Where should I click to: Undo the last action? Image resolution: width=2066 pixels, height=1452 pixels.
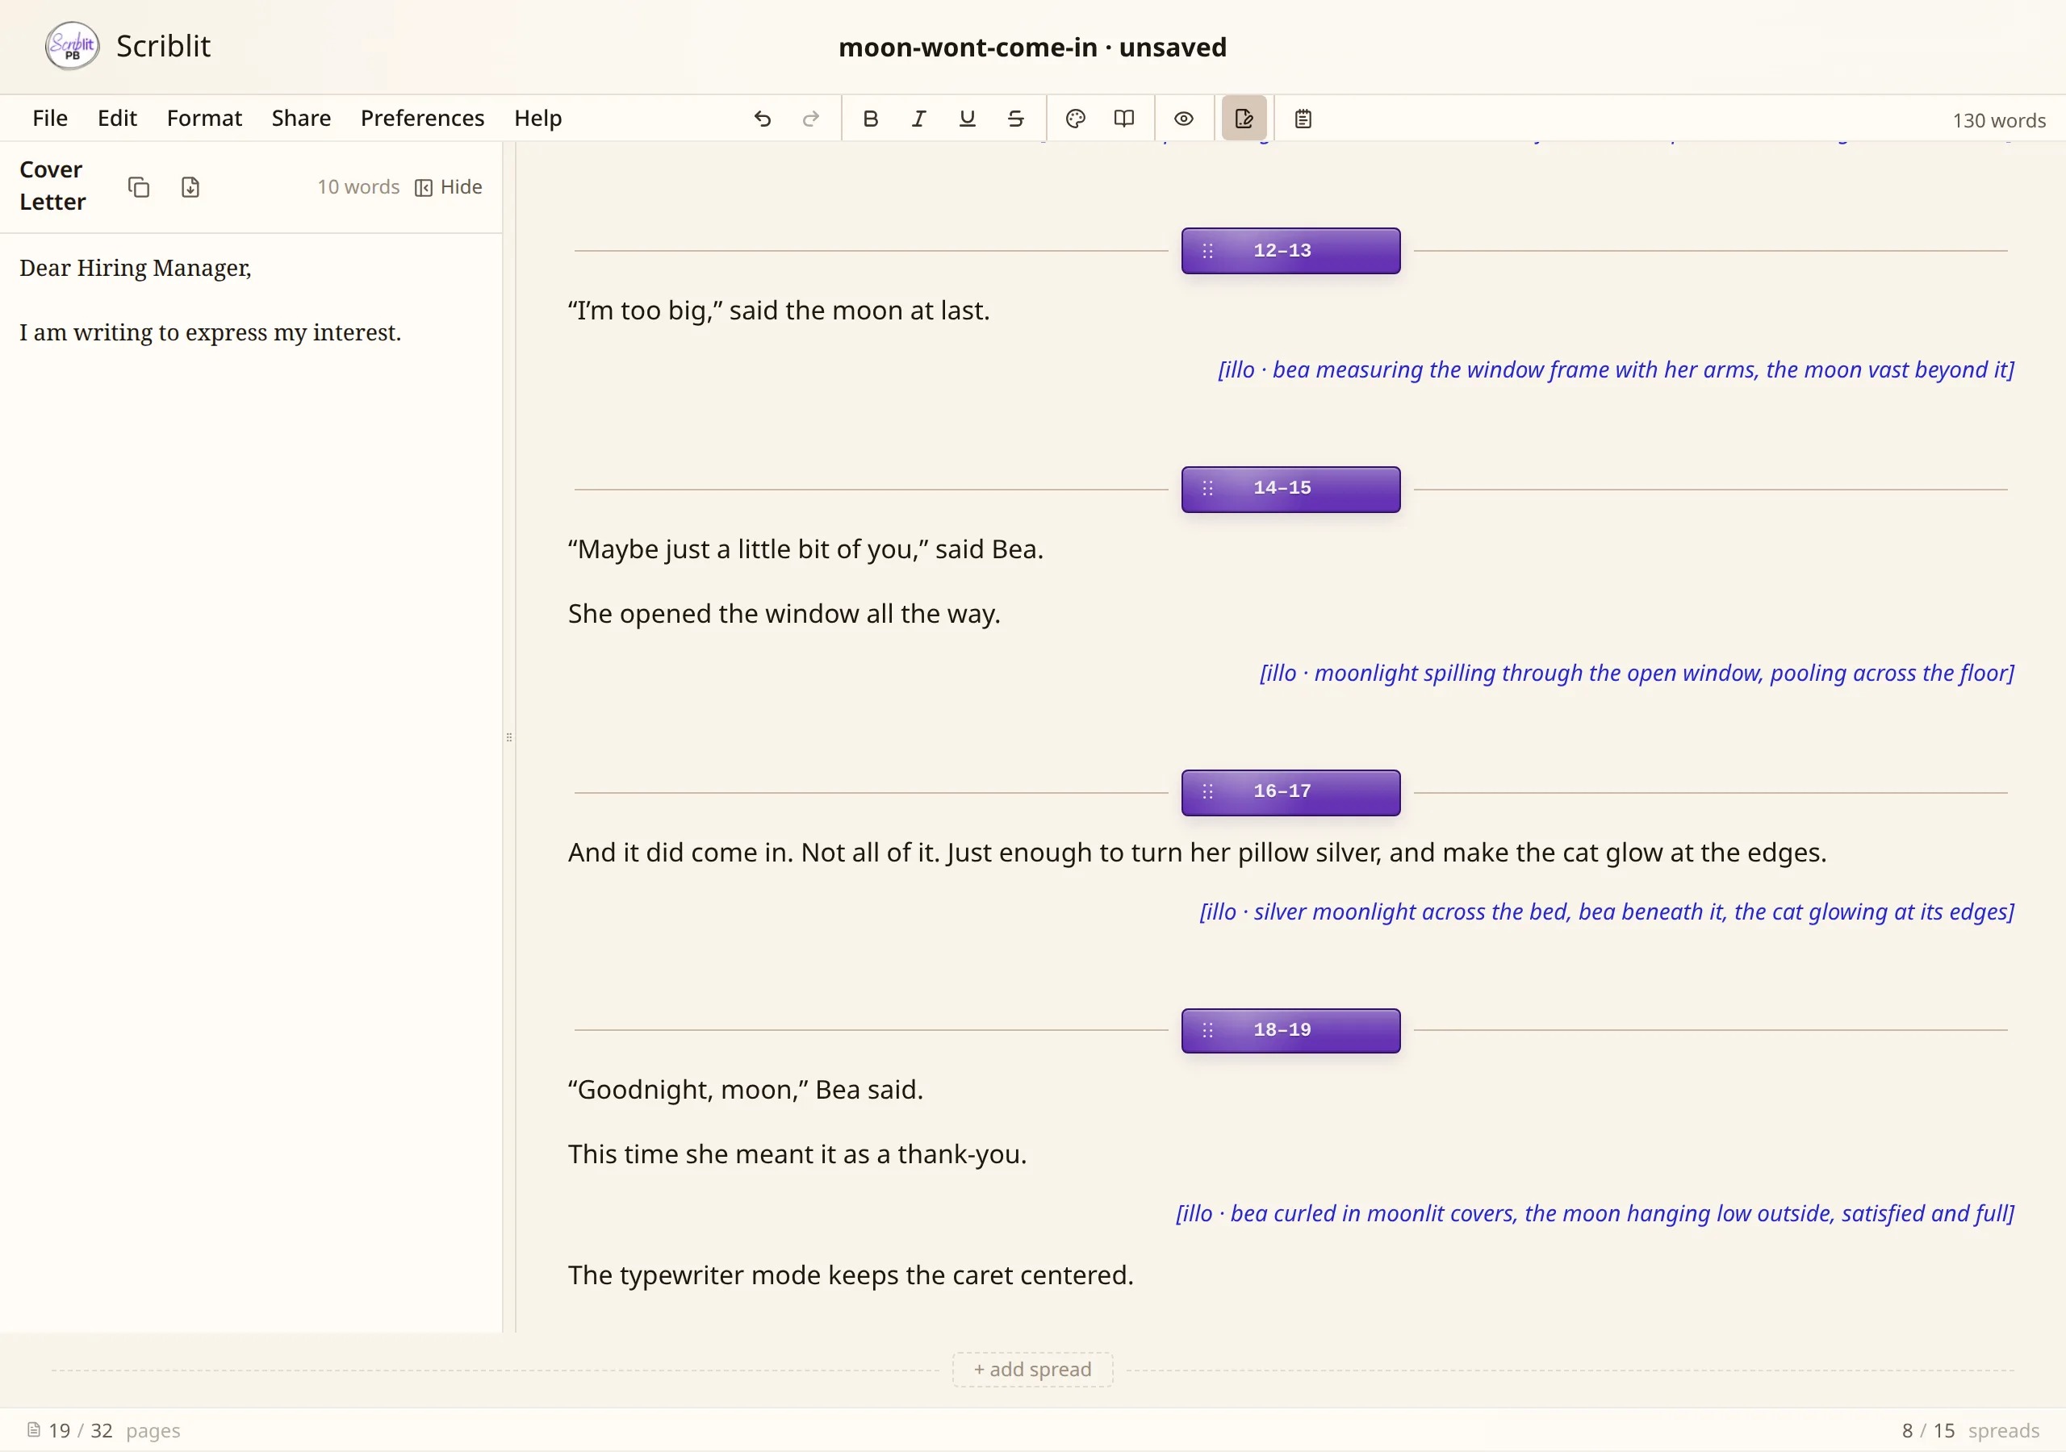pos(762,119)
